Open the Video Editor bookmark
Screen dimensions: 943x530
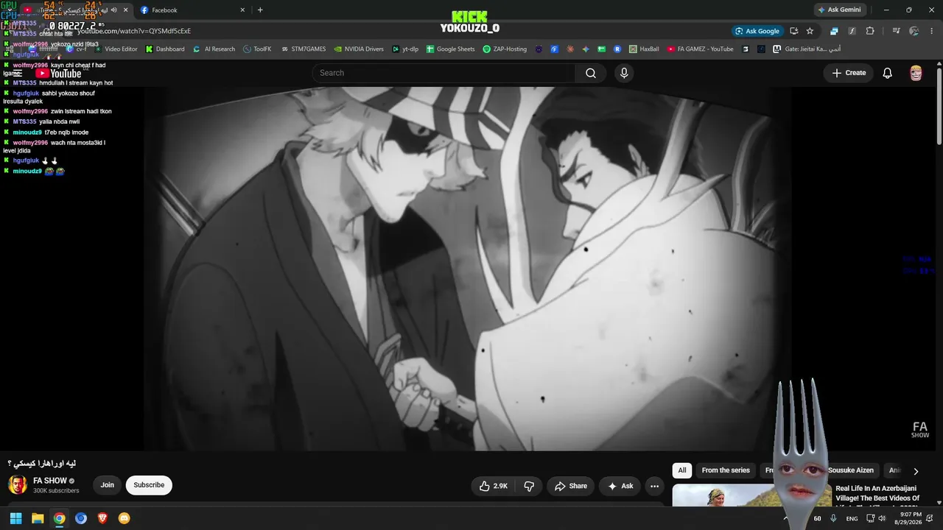click(116, 49)
